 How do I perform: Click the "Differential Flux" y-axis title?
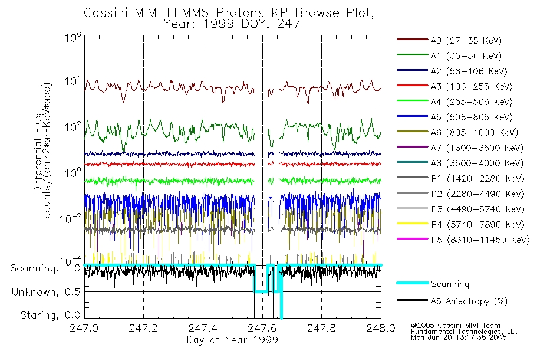pos(38,153)
